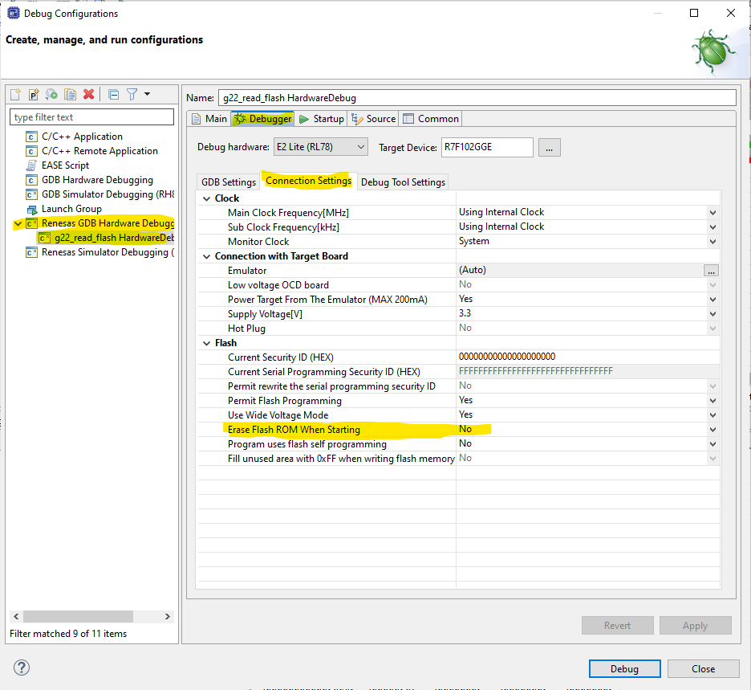Click the Debug button

coord(624,668)
